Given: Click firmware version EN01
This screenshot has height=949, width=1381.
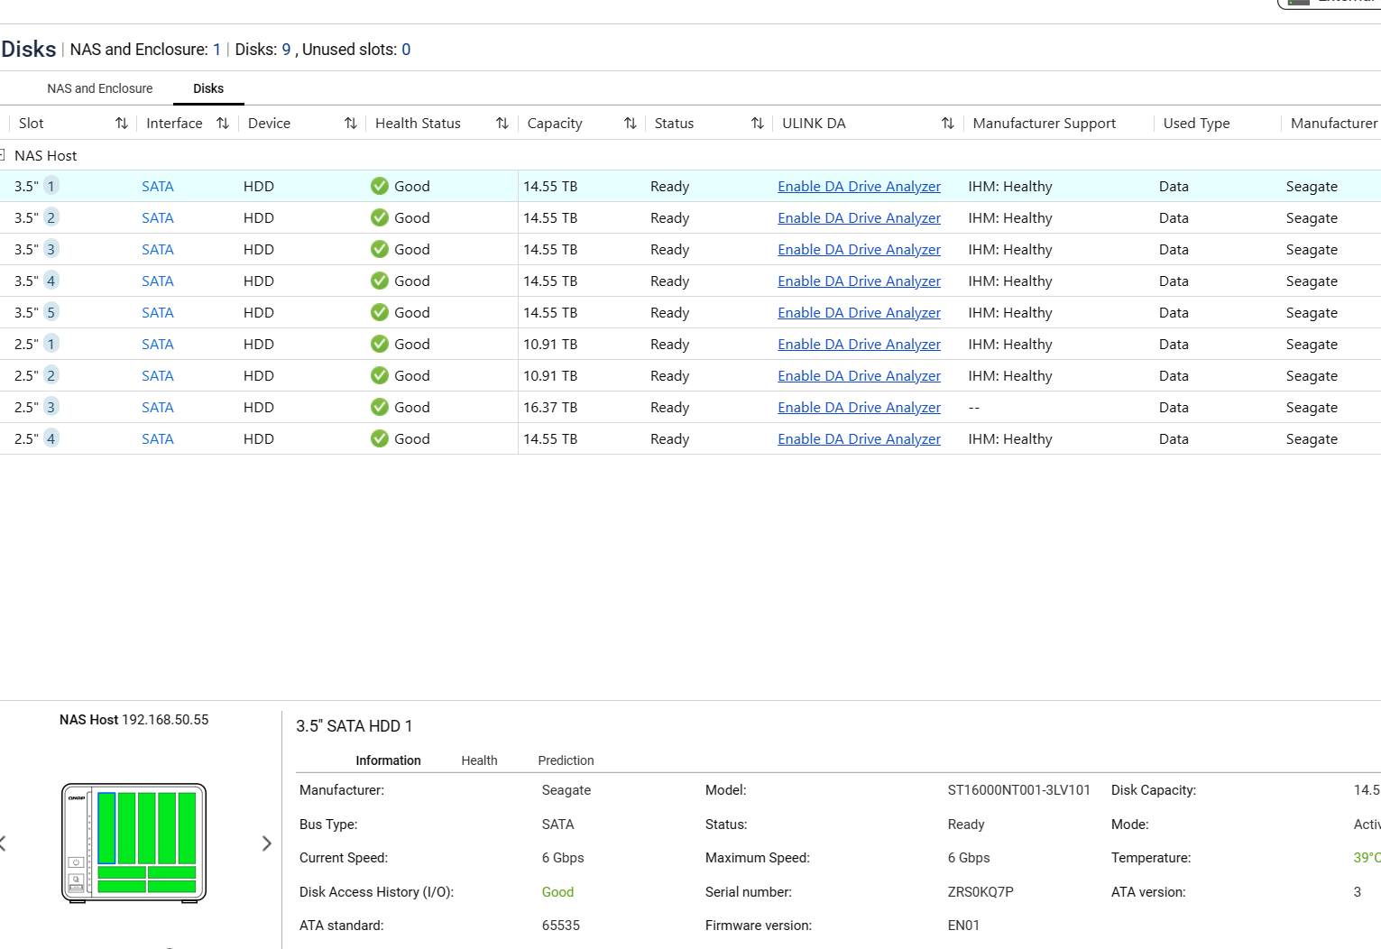Looking at the screenshot, I should [x=963, y=926].
